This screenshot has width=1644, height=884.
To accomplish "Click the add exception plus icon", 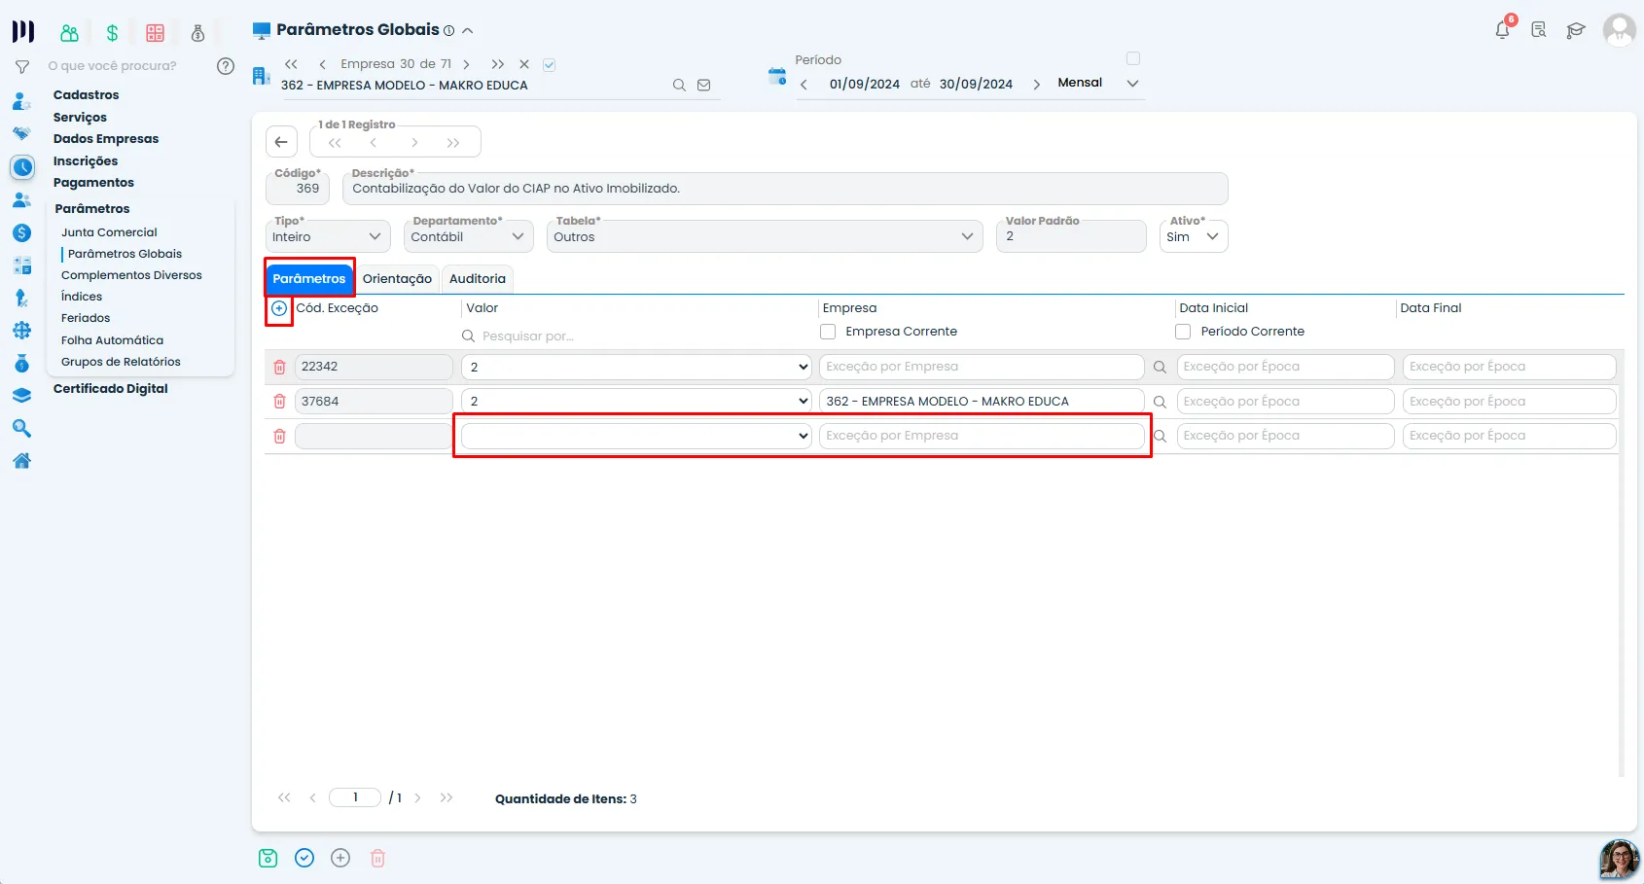I will pyautogui.click(x=279, y=308).
